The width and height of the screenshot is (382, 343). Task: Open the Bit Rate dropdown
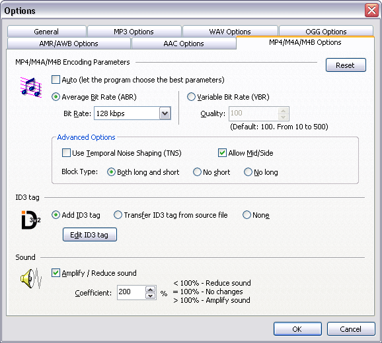[165, 113]
